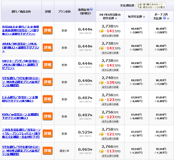
Task: Click 毎月支払額 value 87,323円 in the 三井住友信託銀行 row
Action: (x=136, y=132)
